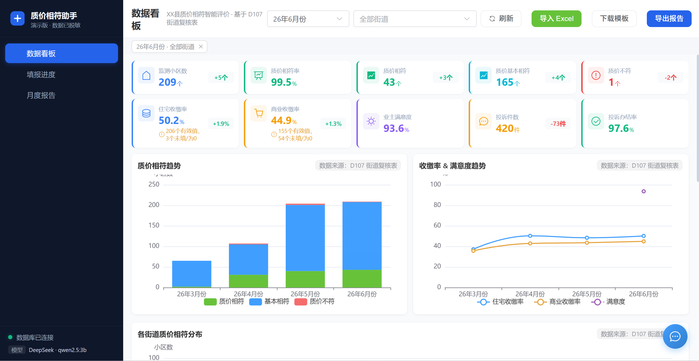Click the teal chart icon in 质价基本相符 card
Screen dimensions: 699x361
483,75
